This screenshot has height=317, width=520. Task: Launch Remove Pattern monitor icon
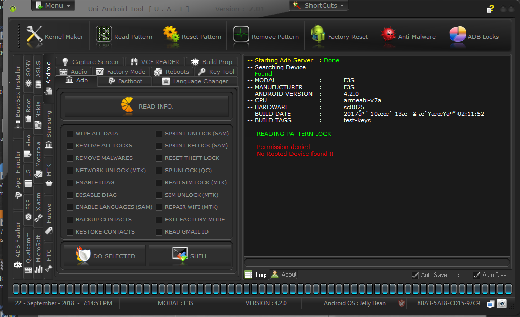point(241,34)
